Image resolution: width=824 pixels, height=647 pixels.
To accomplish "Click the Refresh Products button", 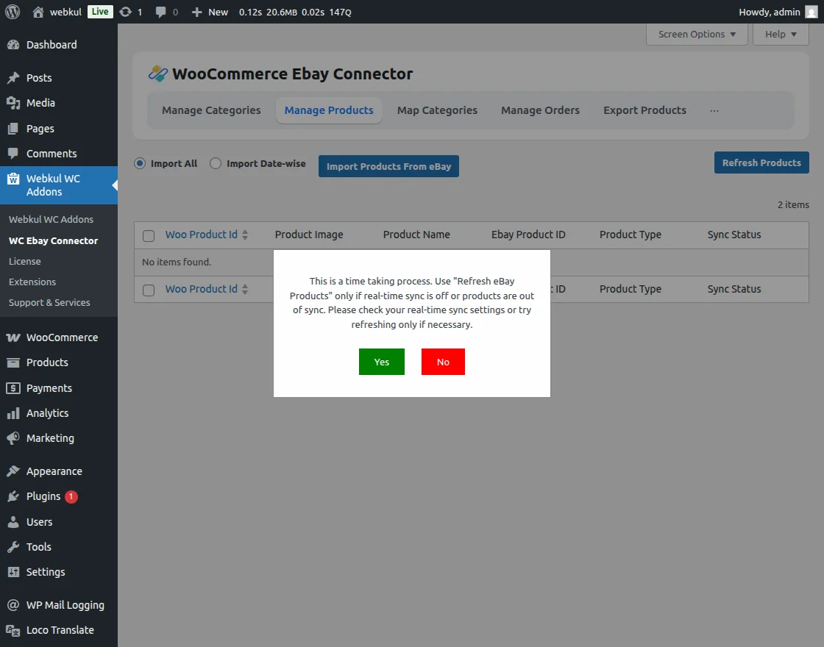I will tap(761, 162).
